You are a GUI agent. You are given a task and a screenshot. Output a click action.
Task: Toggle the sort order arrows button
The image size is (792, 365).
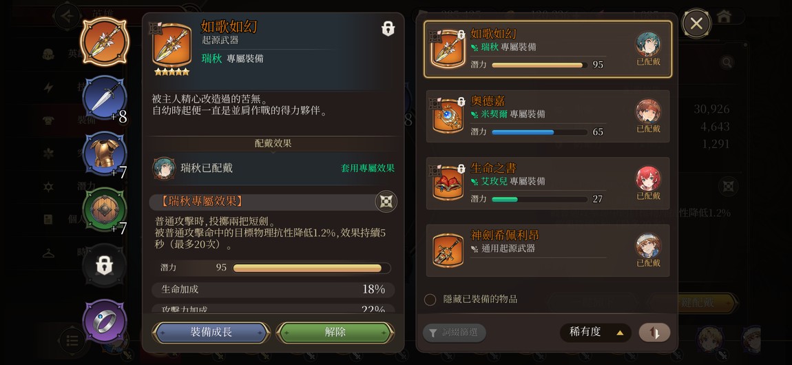pyautogui.click(x=654, y=333)
